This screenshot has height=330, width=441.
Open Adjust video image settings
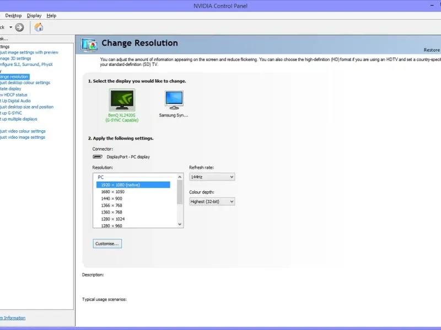(x=23, y=137)
